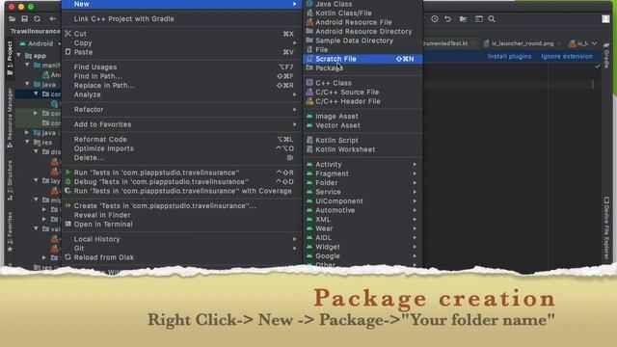Create a new Kotlin Class/File

click(x=362, y=13)
